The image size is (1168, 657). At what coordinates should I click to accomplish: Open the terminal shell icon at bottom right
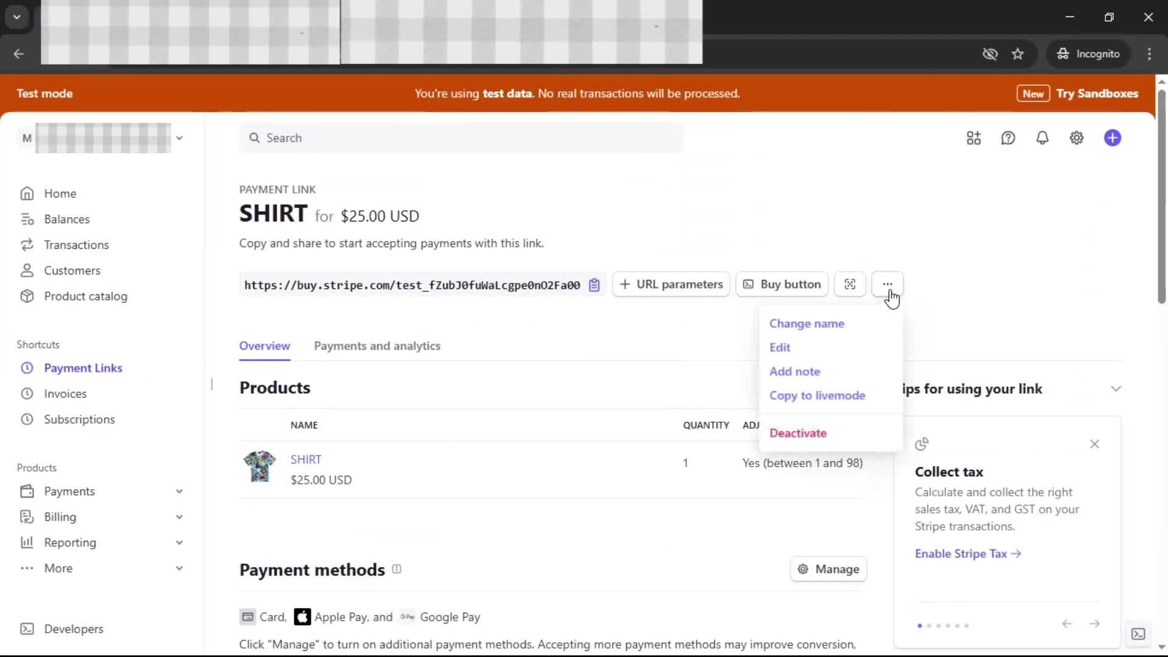(1138, 634)
